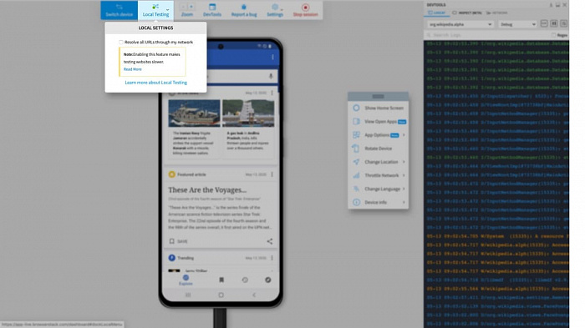The width and height of the screenshot is (585, 328).
Task: Tap the Explore tab in Wikipedia app
Action: tap(186, 280)
